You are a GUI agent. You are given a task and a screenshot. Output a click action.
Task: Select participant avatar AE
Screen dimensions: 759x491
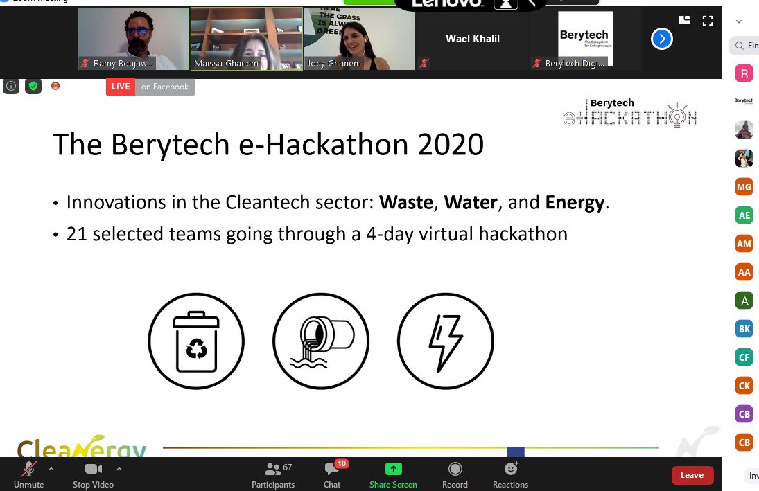[x=744, y=215]
